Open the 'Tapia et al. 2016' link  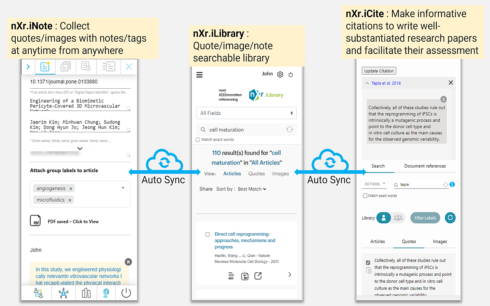pyautogui.click(x=386, y=83)
